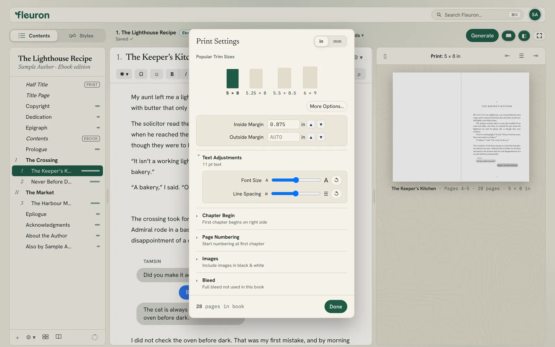Image resolution: width=555 pixels, height=347 pixels.
Task: Click the Outside Margin AUTO field
Action: tap(283, 137)
